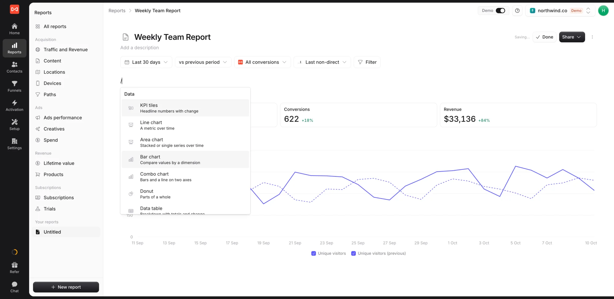
Task: Expand the northwind.co workspace switcher
Action: click(560, 11)
